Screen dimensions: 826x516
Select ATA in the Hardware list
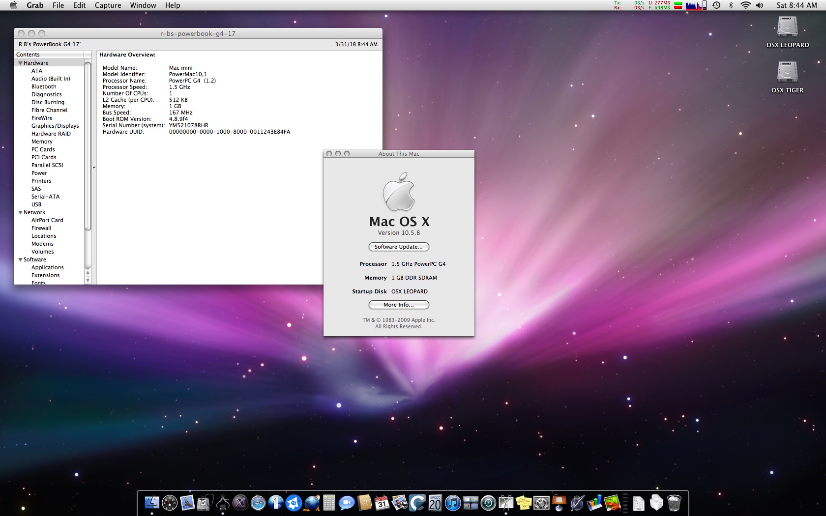click(37, 71)
